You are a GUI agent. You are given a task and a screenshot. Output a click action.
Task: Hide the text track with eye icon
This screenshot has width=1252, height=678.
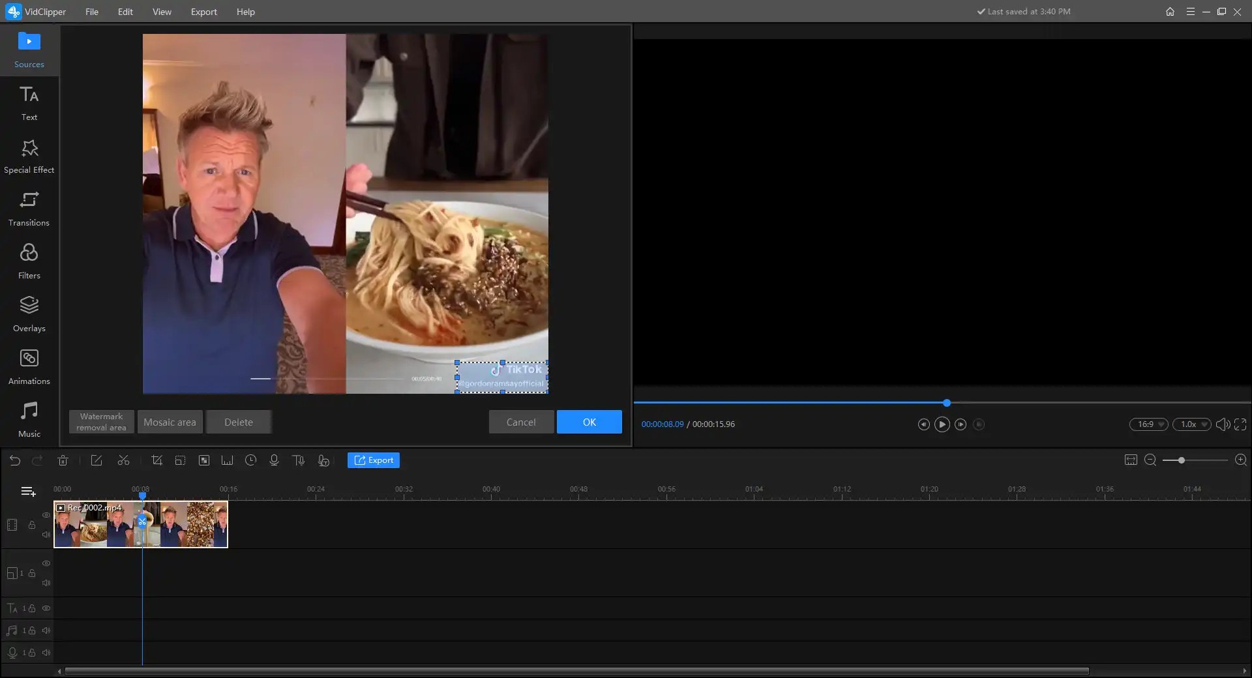(x=46, y=608)
